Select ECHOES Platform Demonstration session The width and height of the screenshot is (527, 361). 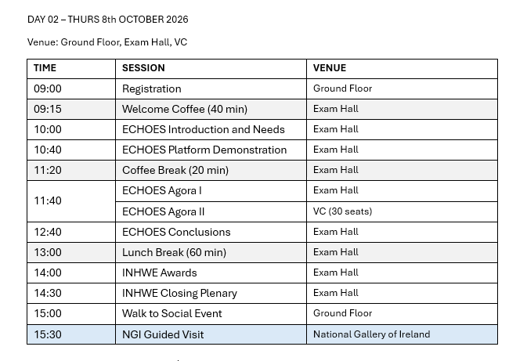204,150
